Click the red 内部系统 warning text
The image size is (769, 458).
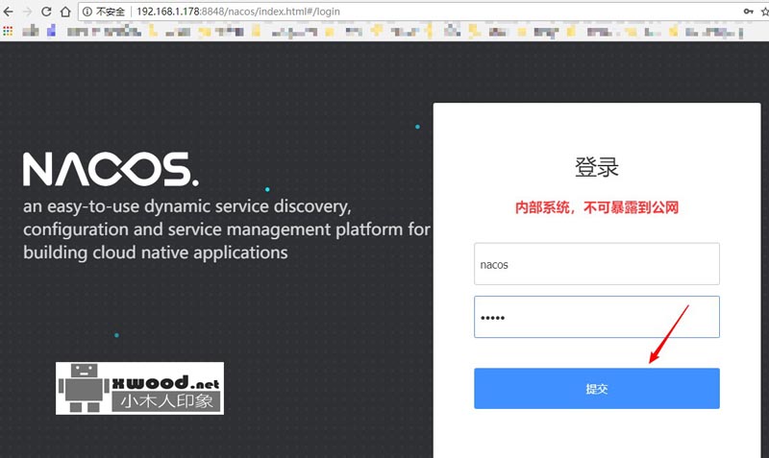coord(596,207)
